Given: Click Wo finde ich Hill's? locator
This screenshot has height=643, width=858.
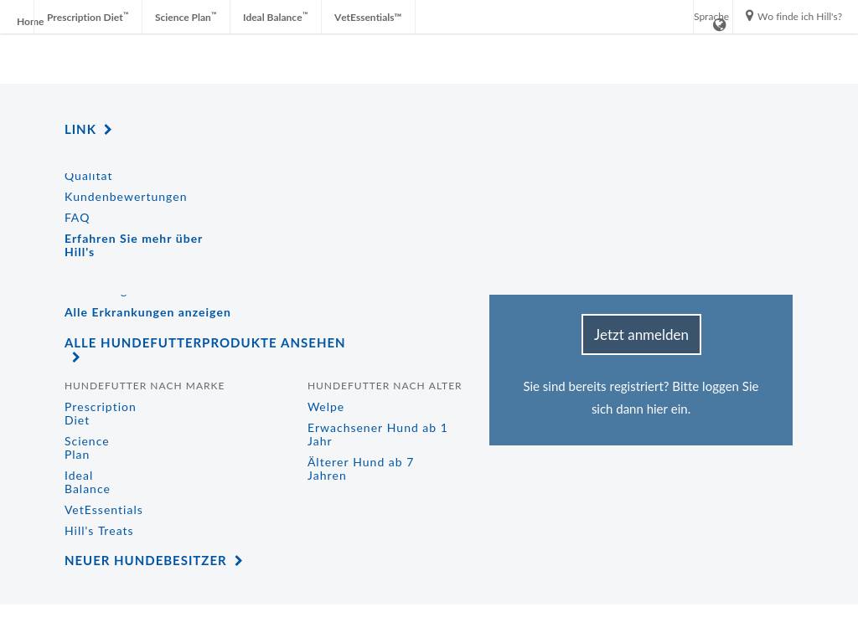Looking at the screenshot, I should click(799, 17).
